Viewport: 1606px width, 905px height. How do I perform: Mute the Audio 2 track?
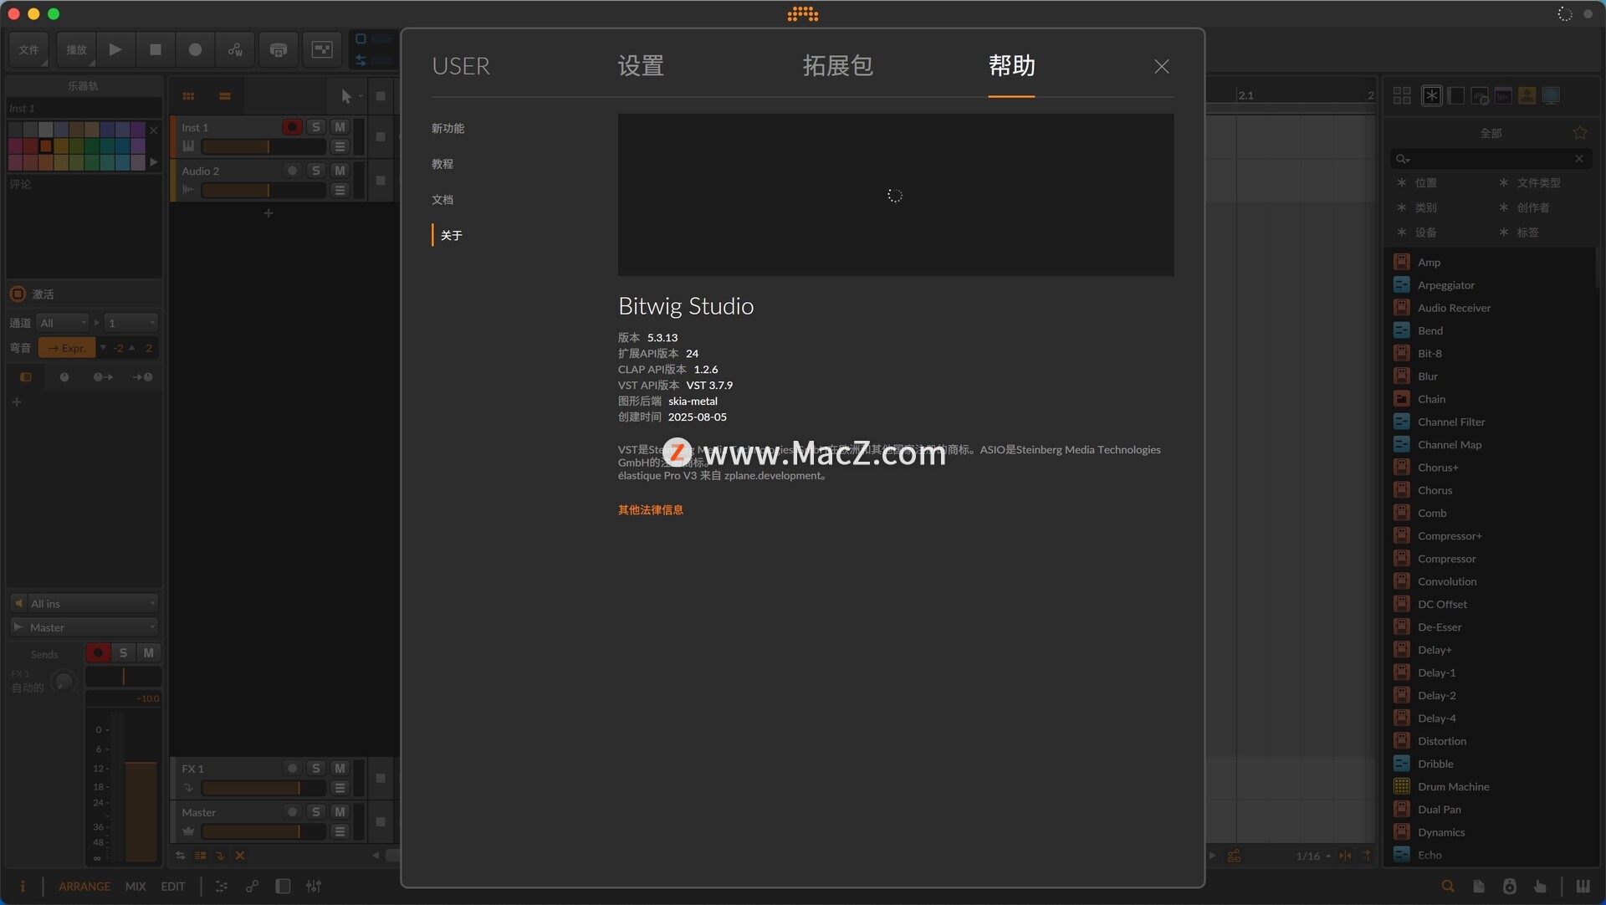click(x=340, y=171)
